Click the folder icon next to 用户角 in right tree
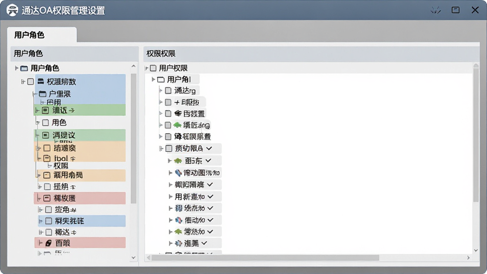 161,79
